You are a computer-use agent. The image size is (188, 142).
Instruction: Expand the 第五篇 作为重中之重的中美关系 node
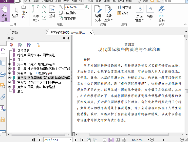(9, 82)
